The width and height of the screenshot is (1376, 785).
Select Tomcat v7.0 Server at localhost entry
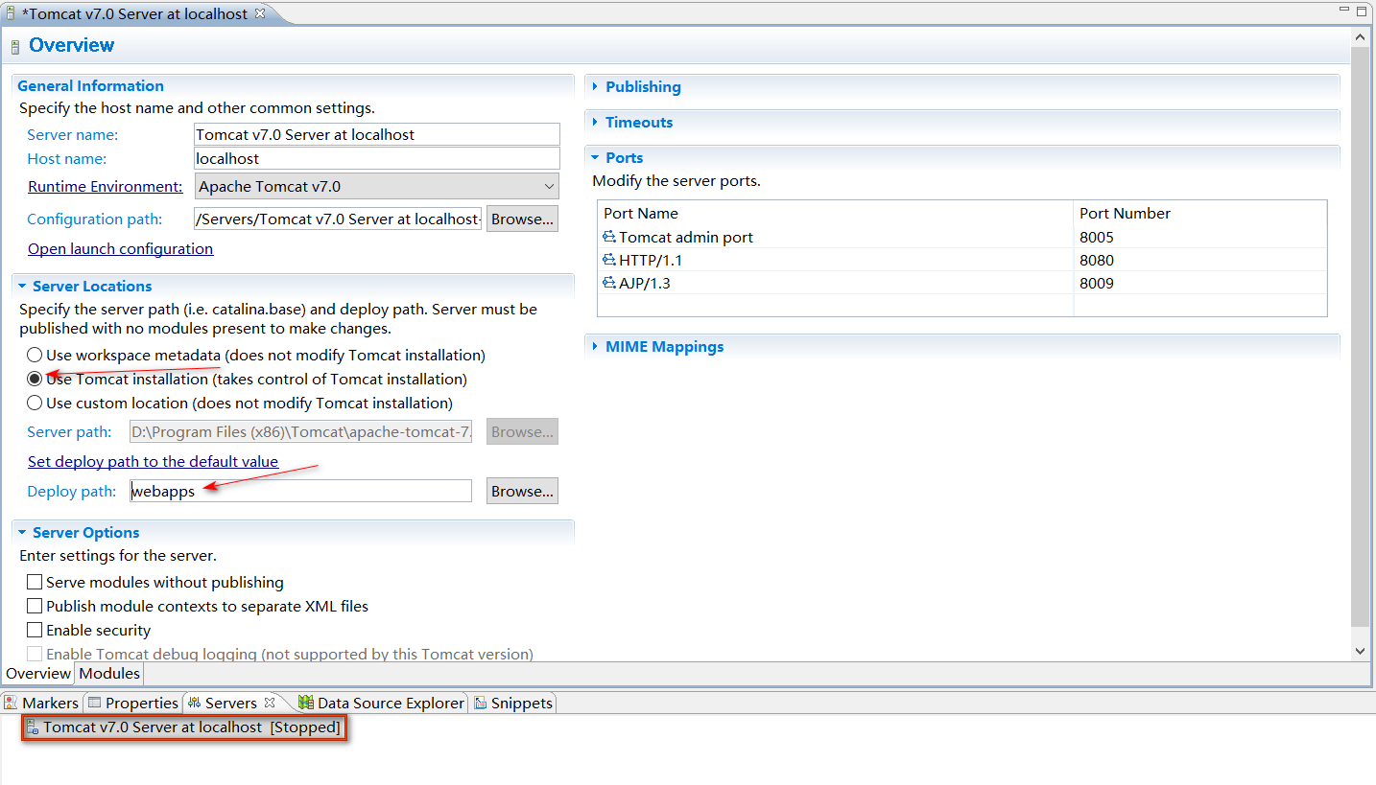pyautogui.click(x=182, y=727)
